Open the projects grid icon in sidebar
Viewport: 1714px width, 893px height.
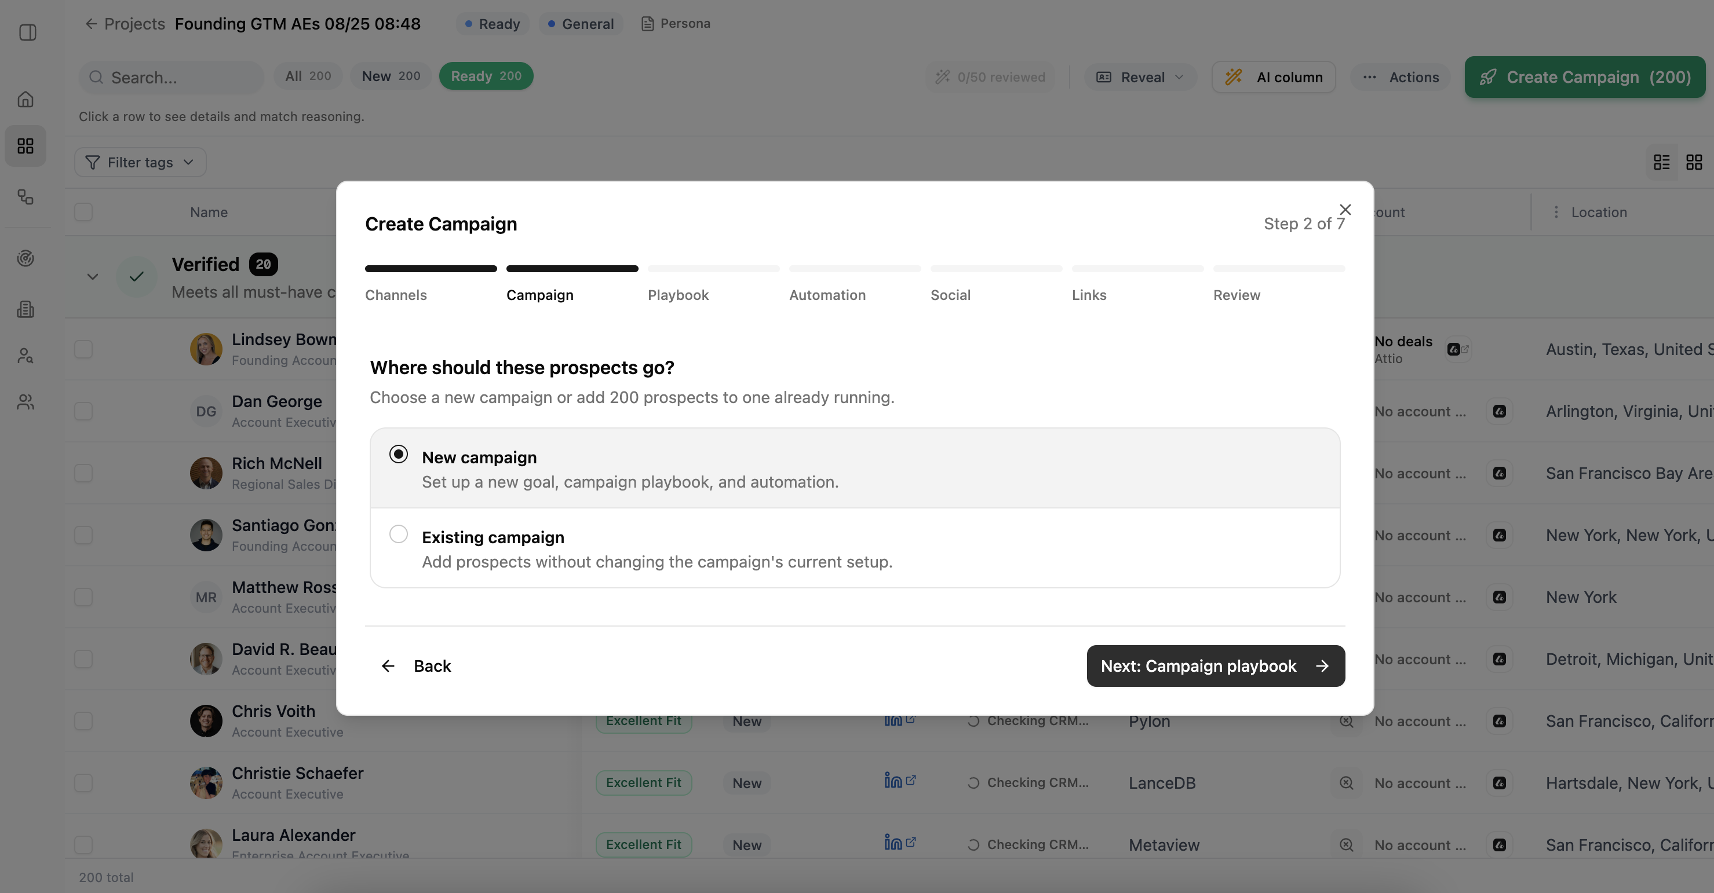coord(25,145)
